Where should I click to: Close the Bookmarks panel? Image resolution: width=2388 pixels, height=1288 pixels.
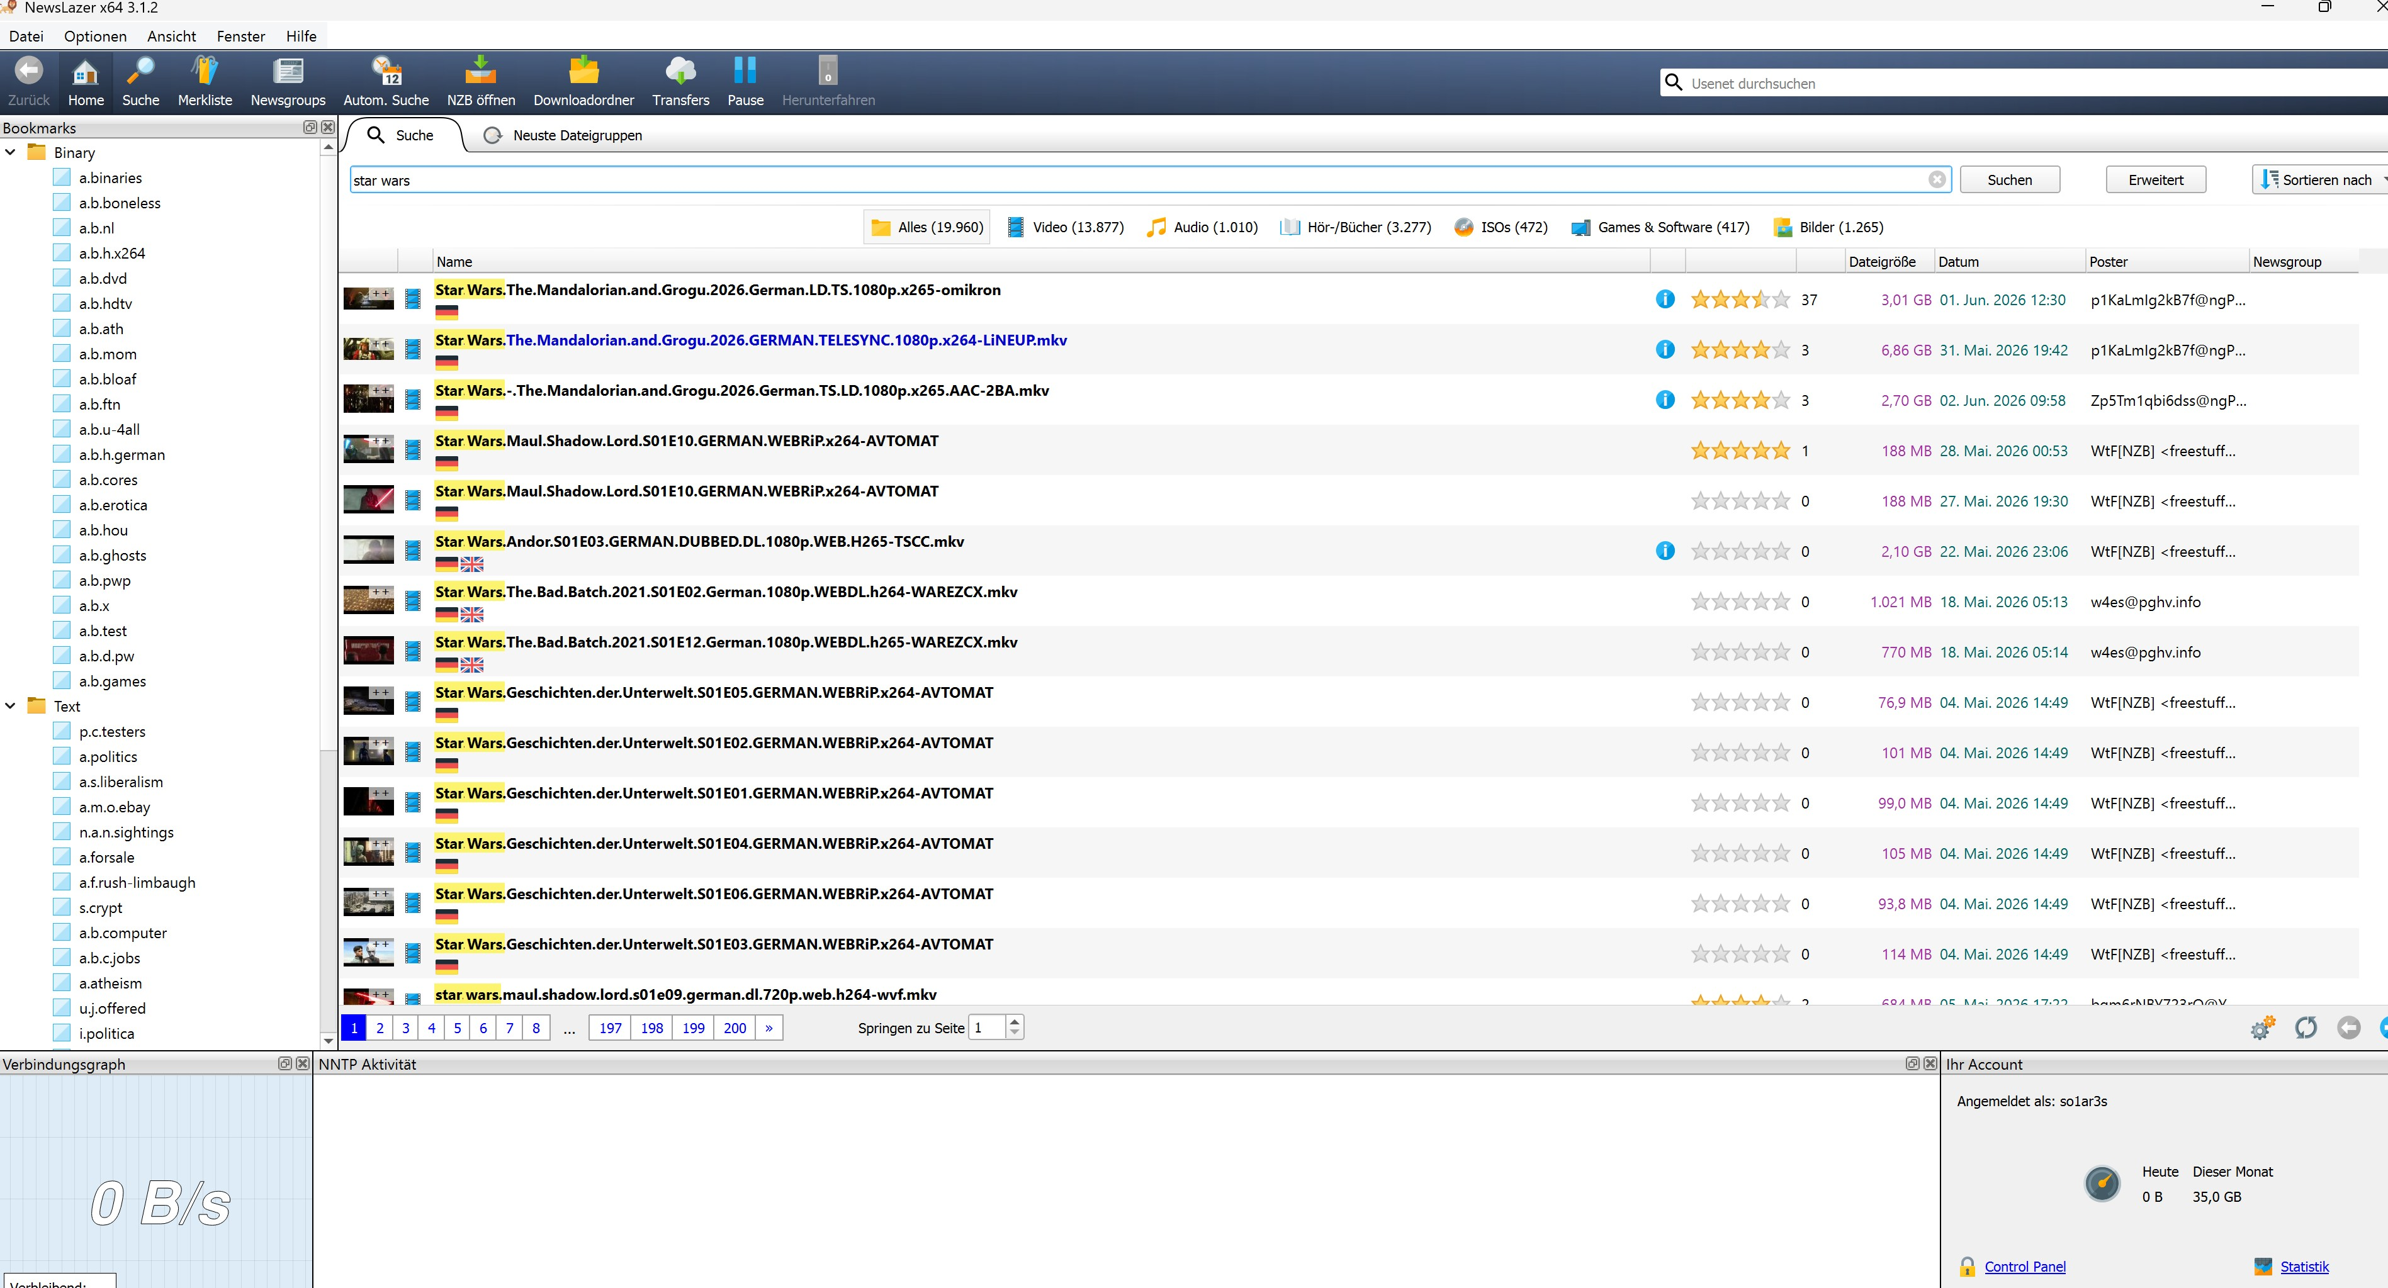click(327, 127)
